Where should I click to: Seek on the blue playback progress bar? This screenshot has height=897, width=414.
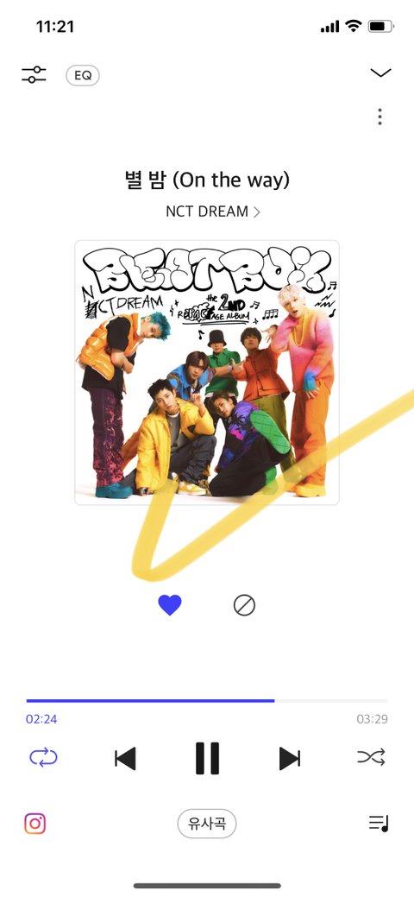click(x=207, y=700)
